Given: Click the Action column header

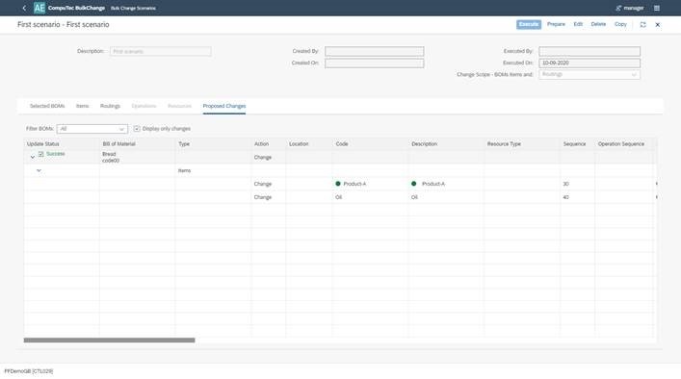Looking at the screenshot, I should coord(269,144).
